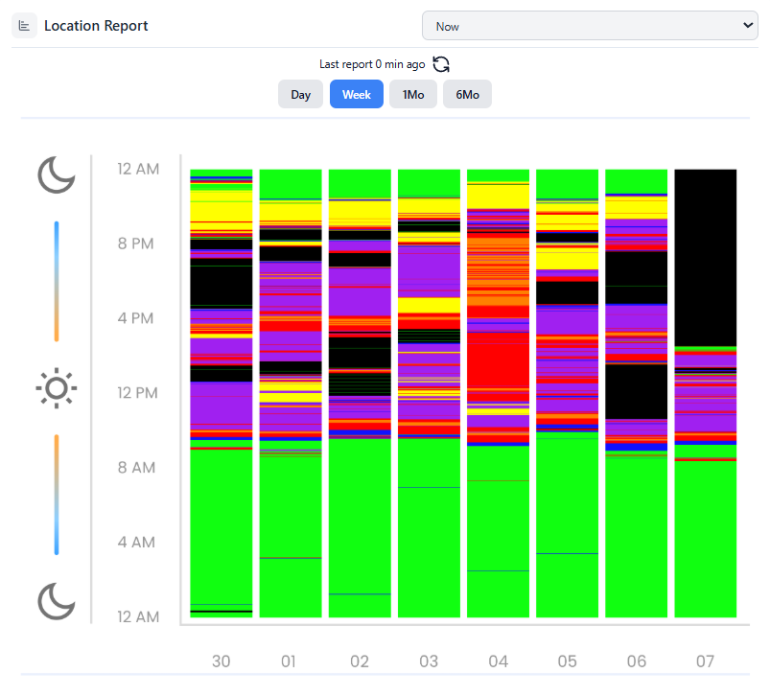Viewport: 770px width, 696px height.
Task: Switch to the 1Mo view
Action: pyautogui.click(x=413, y=95)
